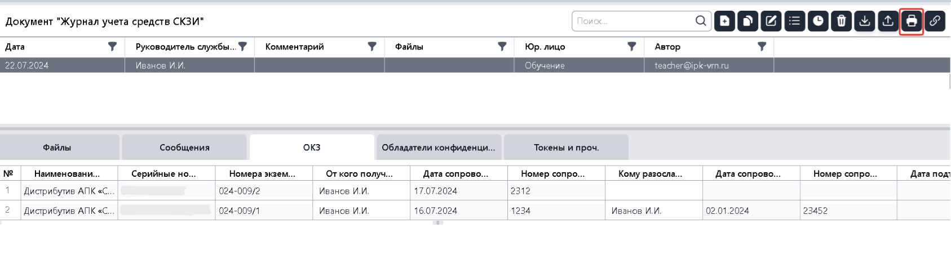Click Дистрибутив АПК name in row 1
This screenshot has height=255, width=951.
[69, 191]
